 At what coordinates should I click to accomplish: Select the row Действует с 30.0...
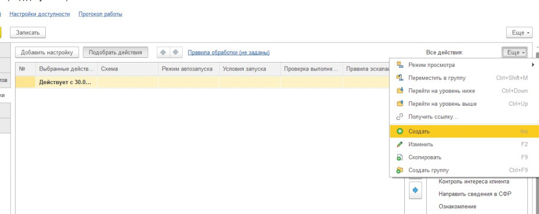[x=203, y=83]
